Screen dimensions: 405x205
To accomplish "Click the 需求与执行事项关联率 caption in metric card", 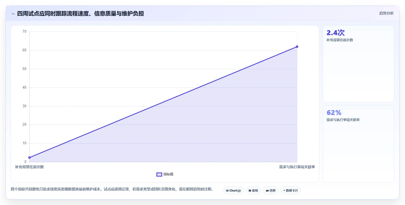I will pyautogui.click(x=343, y=120).
